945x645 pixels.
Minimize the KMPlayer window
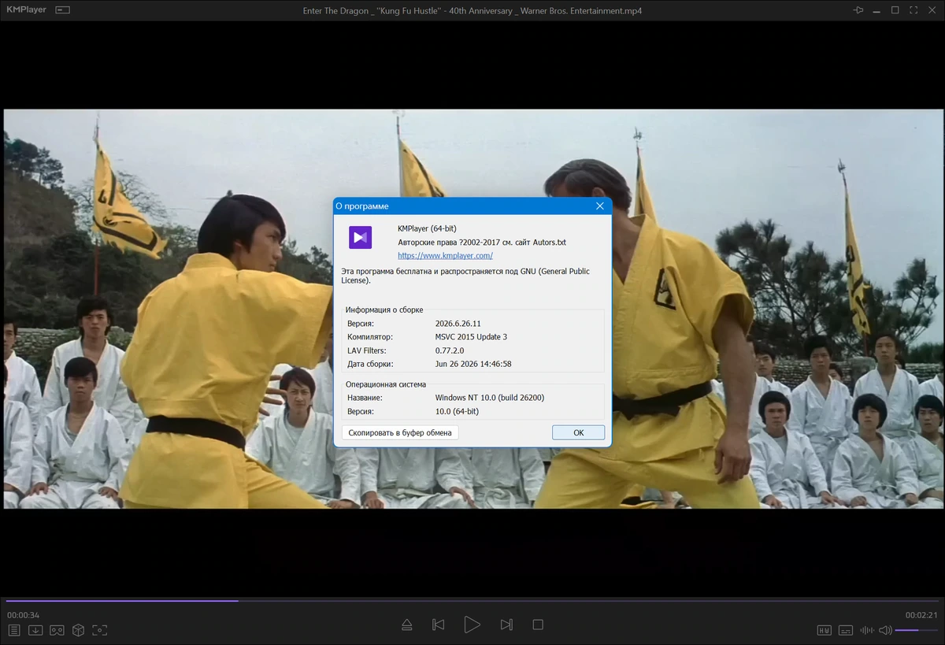[876, 10]
